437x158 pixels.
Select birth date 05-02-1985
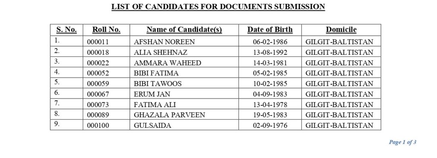tap(270, 73)
